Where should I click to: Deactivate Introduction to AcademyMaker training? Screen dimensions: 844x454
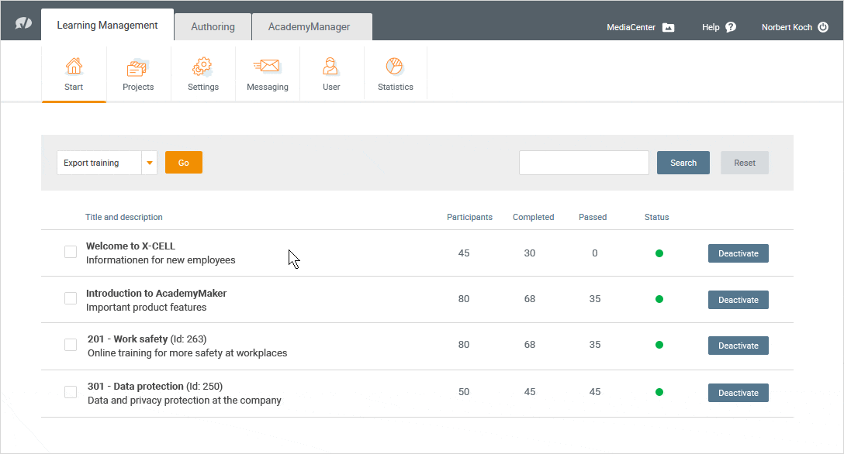(x=738, y=300)
